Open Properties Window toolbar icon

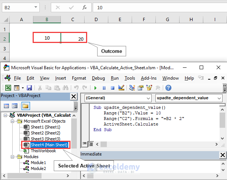pyautogui.click(x=141, y=88)
